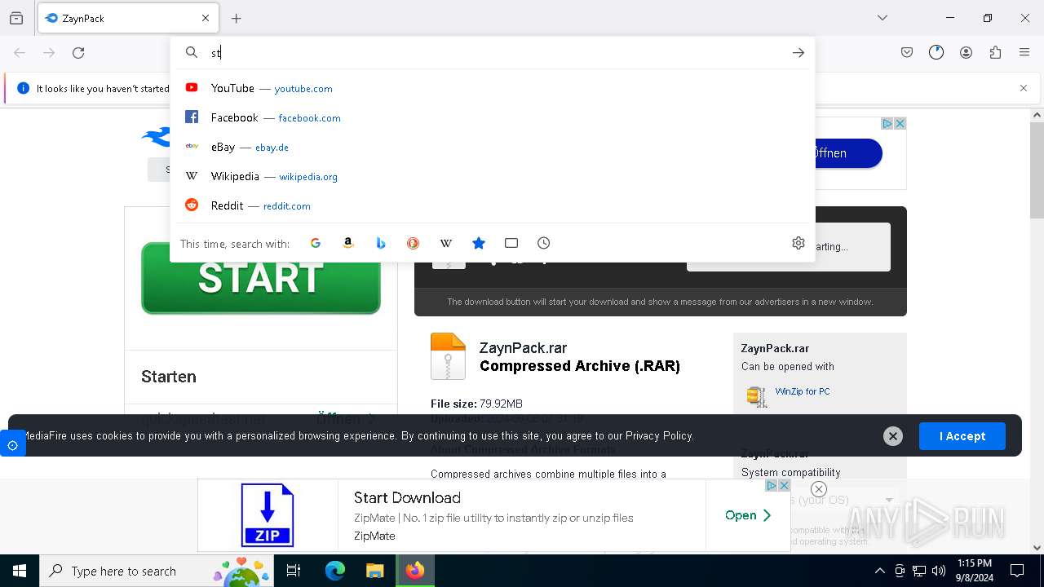Viewport: 1044px width, 587px height.
Task: Click the green START button
Action: coord(261,278)
